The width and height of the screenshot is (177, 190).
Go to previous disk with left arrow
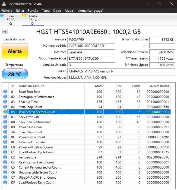(5, 32)
